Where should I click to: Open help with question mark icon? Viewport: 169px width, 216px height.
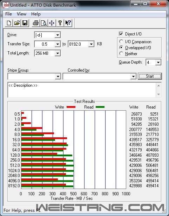coord(60,23)
